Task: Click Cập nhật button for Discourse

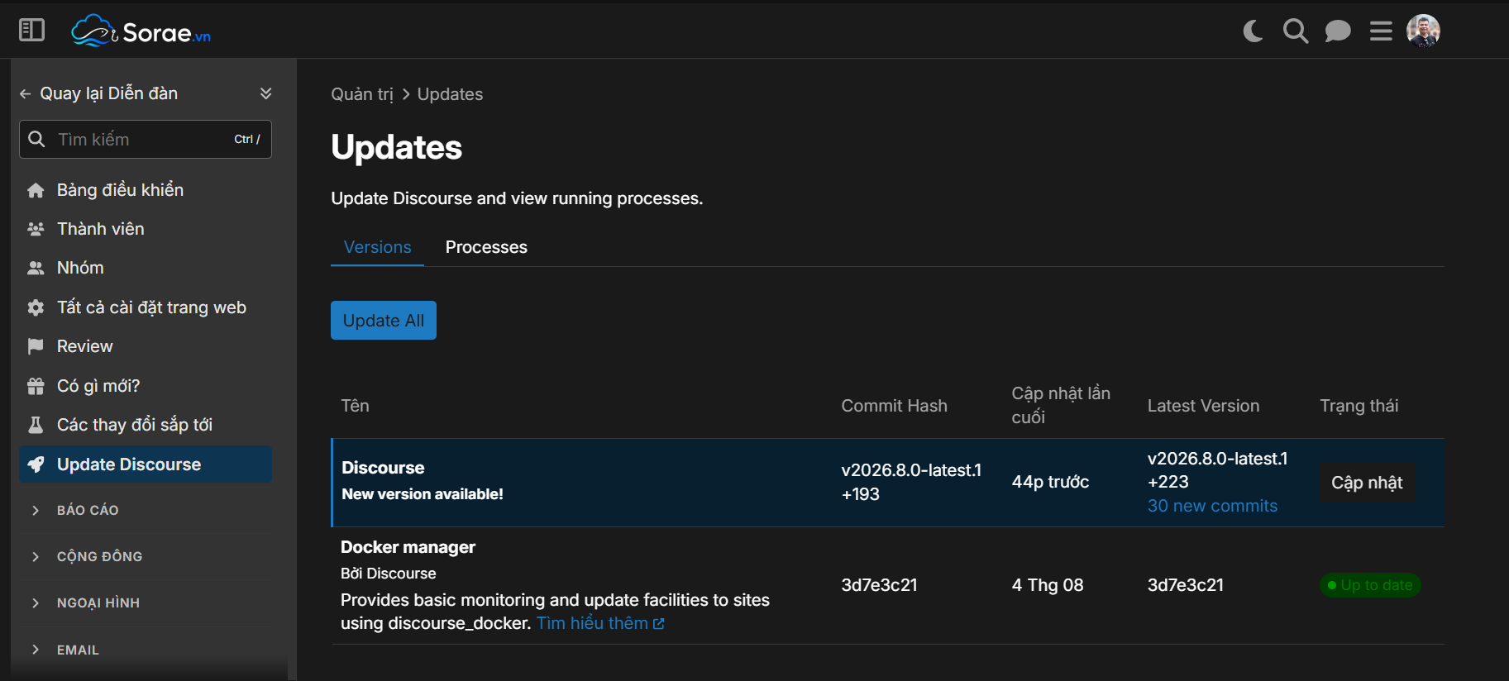Action: coord(1367,483)
